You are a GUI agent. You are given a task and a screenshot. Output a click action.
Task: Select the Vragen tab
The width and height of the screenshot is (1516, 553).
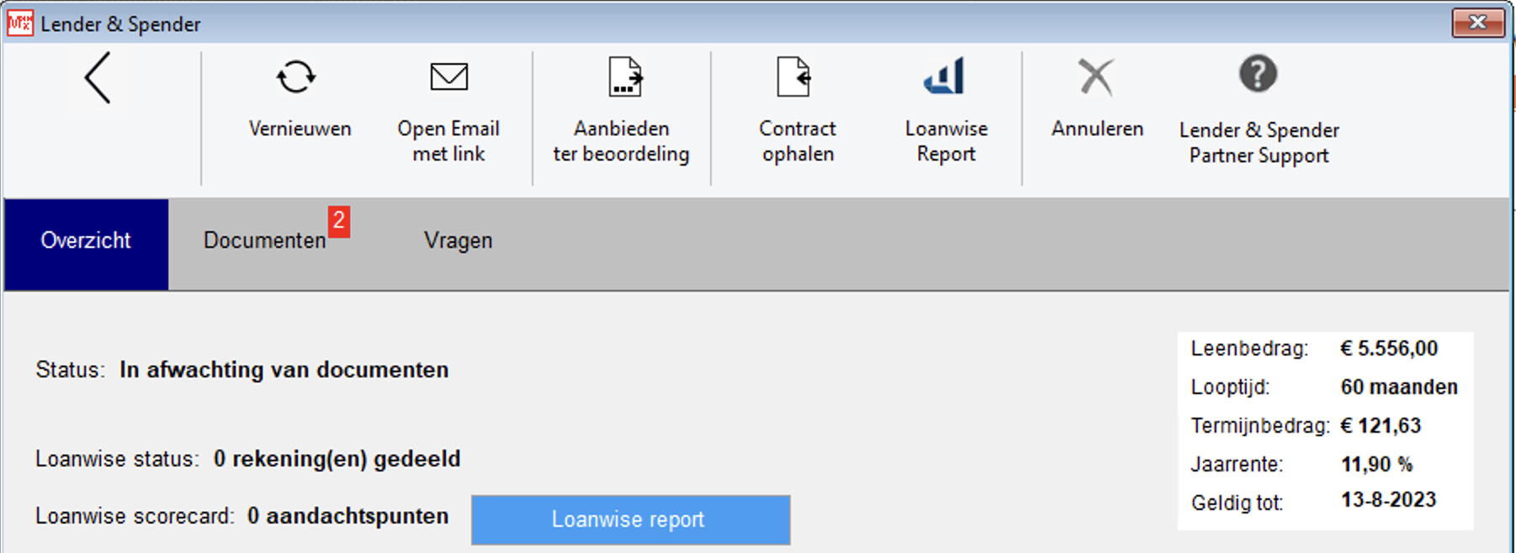[x=458, y=241]
